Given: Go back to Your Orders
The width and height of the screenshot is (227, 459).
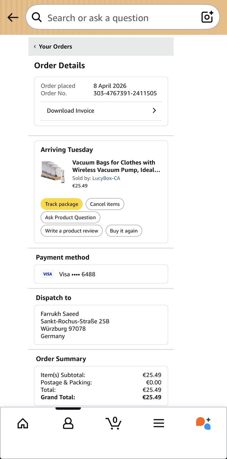Looking at the screenshot, I should pos(53,47).
